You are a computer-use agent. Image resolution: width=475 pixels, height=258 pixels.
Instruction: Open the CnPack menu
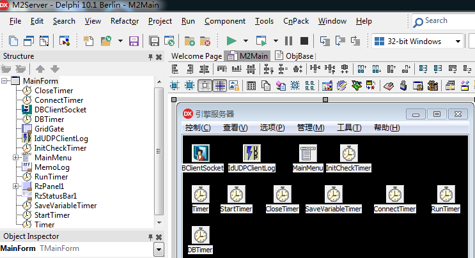[295, 21]
